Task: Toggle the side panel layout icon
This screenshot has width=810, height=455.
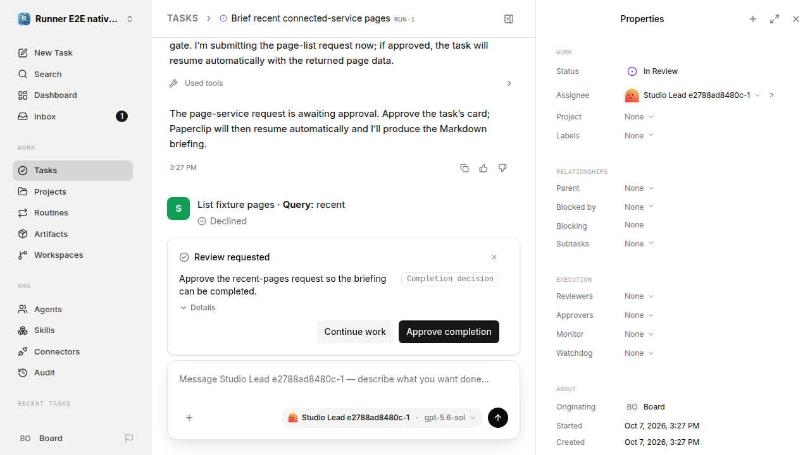Action: pos(509,19)
